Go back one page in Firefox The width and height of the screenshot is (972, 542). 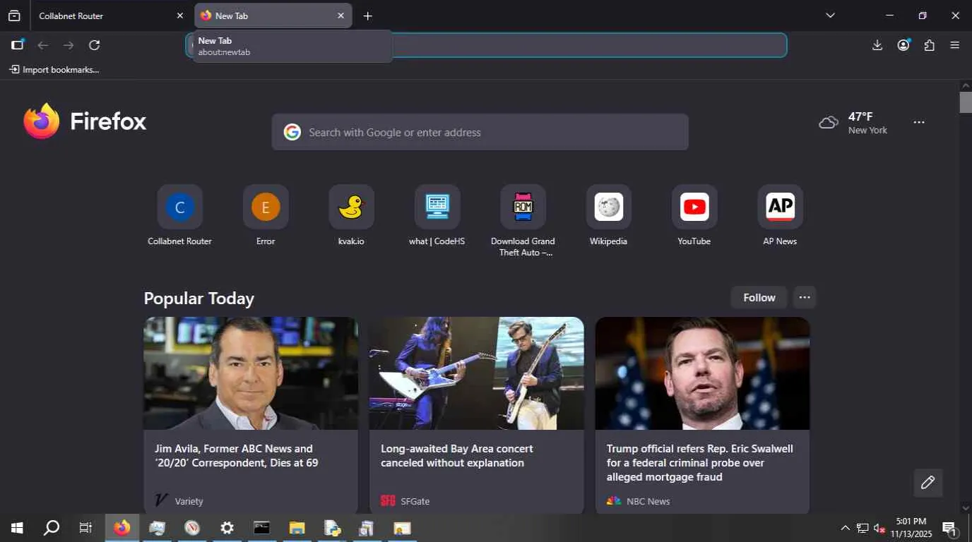point(43,45)
